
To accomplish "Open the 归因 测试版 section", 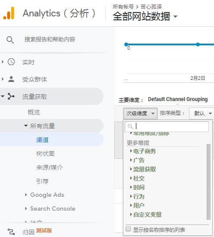I will (x=37, y=231).
